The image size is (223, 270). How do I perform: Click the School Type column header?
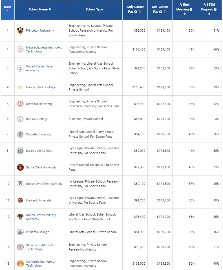[x=94, y=9]
